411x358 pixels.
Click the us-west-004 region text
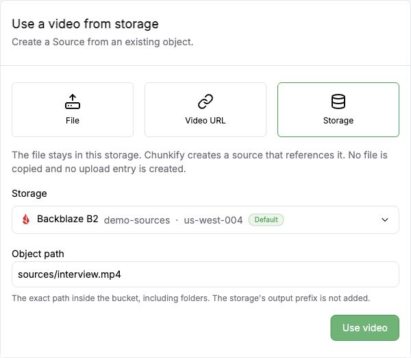(213, 220)
